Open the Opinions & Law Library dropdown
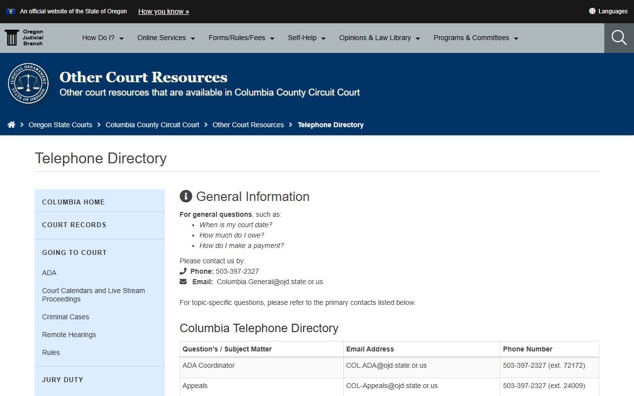This screenshot has width=634, height=396. tap(379, 38)
